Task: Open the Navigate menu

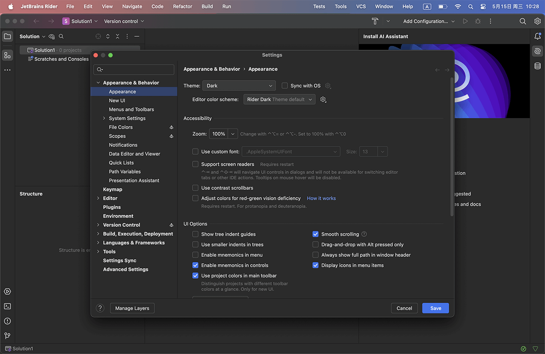Action: click(x=132, y=6)
